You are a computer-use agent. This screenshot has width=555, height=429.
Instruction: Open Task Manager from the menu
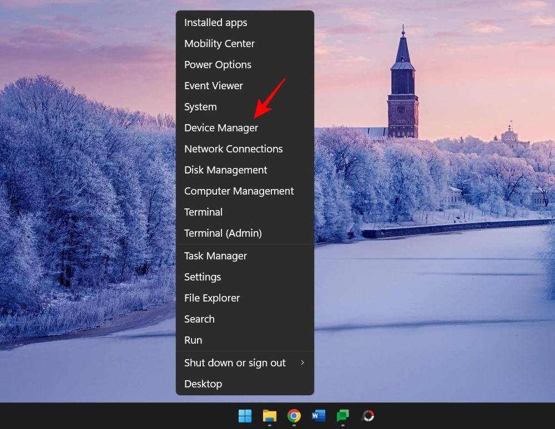215,256
